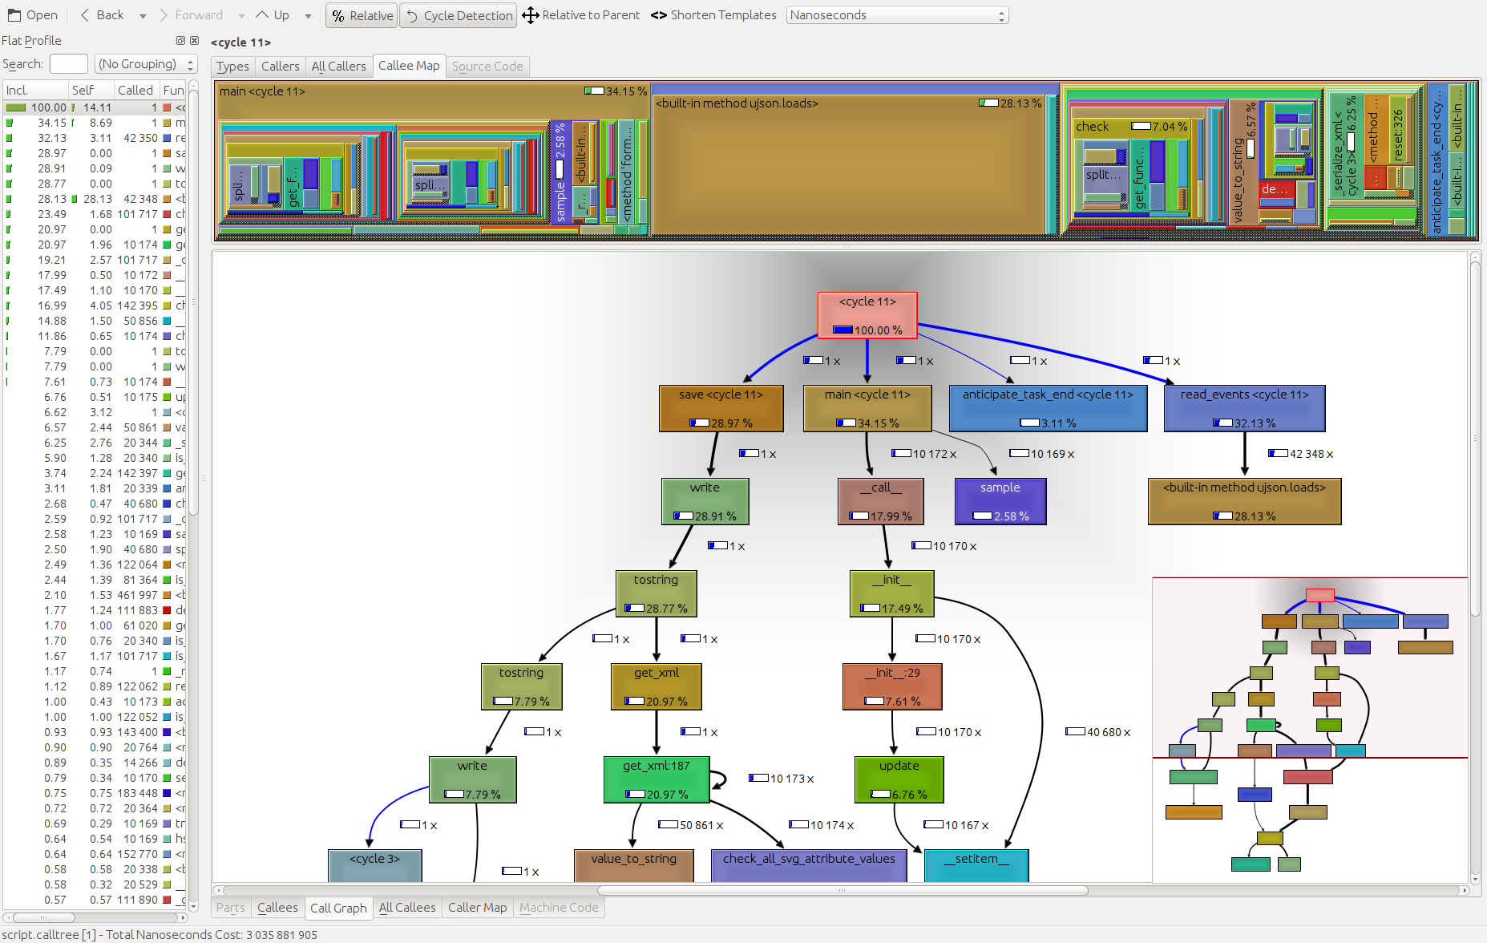Toggle Cycle Detection on or off
The height and width of the screenshot is (943, 1487).
tap(459, 15)
